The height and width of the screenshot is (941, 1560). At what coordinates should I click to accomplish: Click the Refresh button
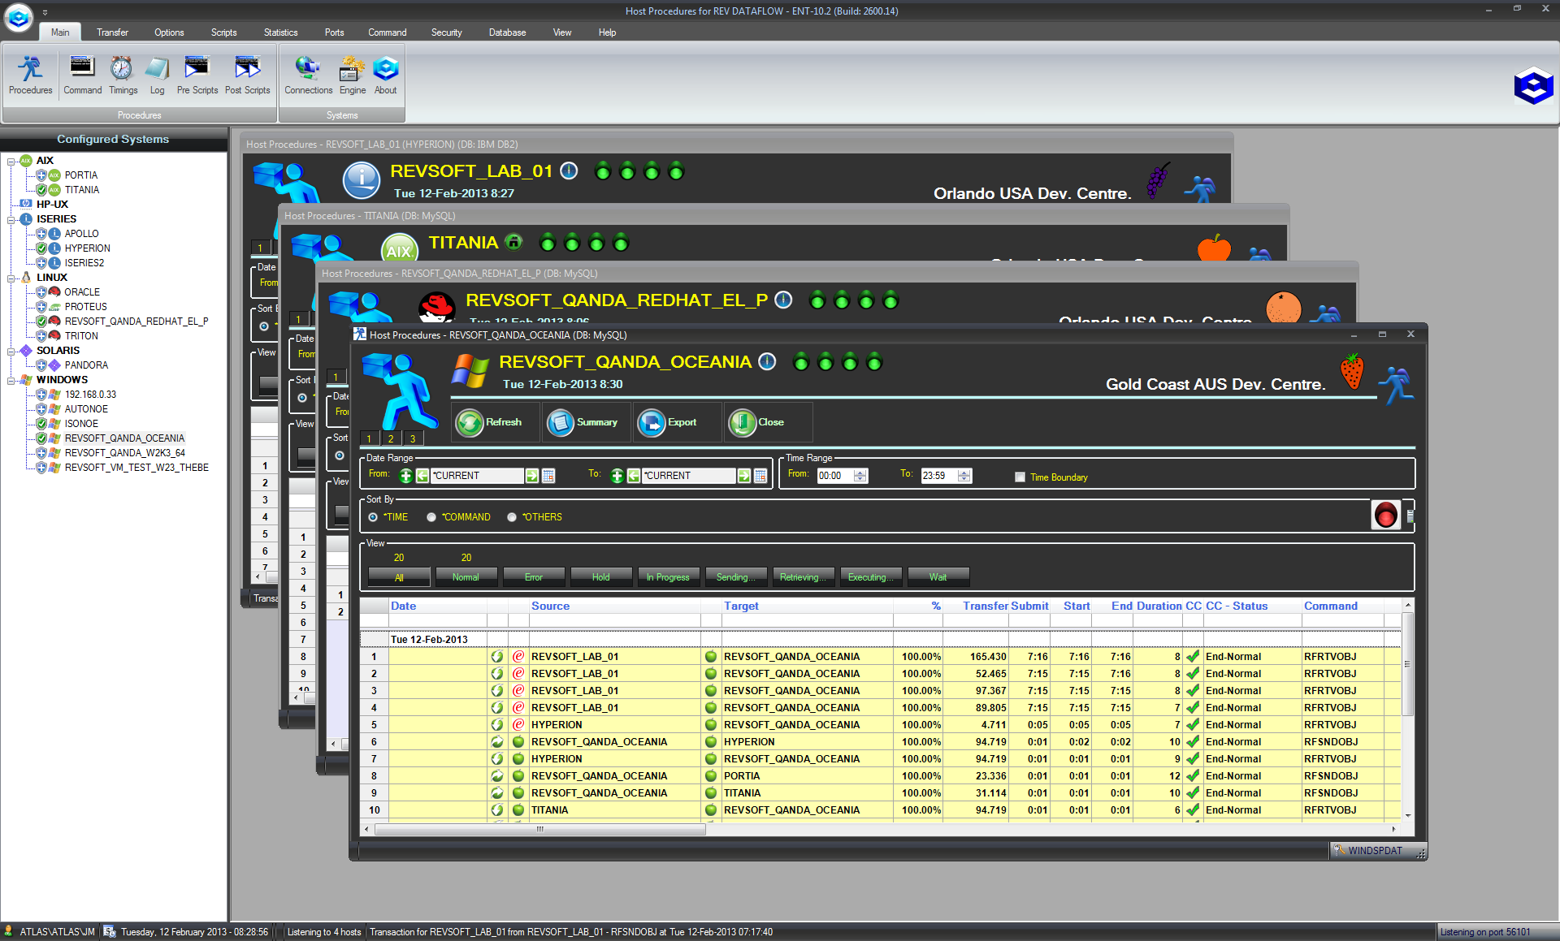[492, 423]
